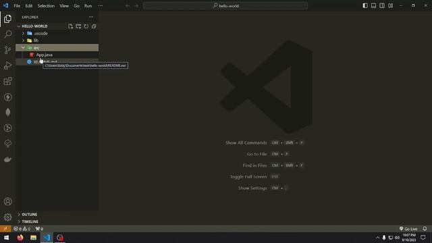The image size is (432, 243).
Task: Collapse all folders in explorer
Action: click(94, 26)
